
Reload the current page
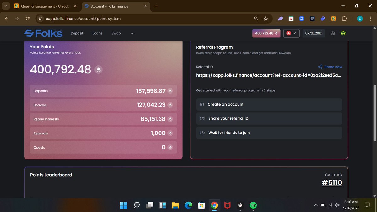pyautogui.click(x=27, y=19)
